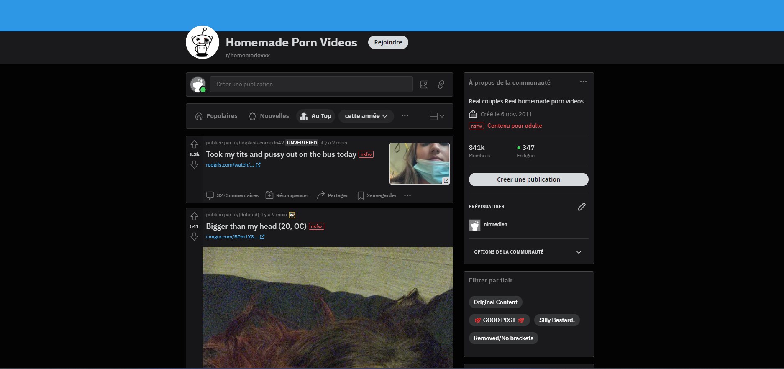Upvote the post with 1.3k votes
This screenshot has width=784, height=369.
(x=194, y=144)
